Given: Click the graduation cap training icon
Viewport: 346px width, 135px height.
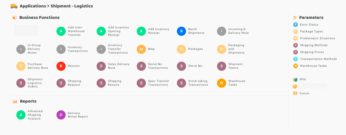Looking at the screenshot, I should click(295, 86).
